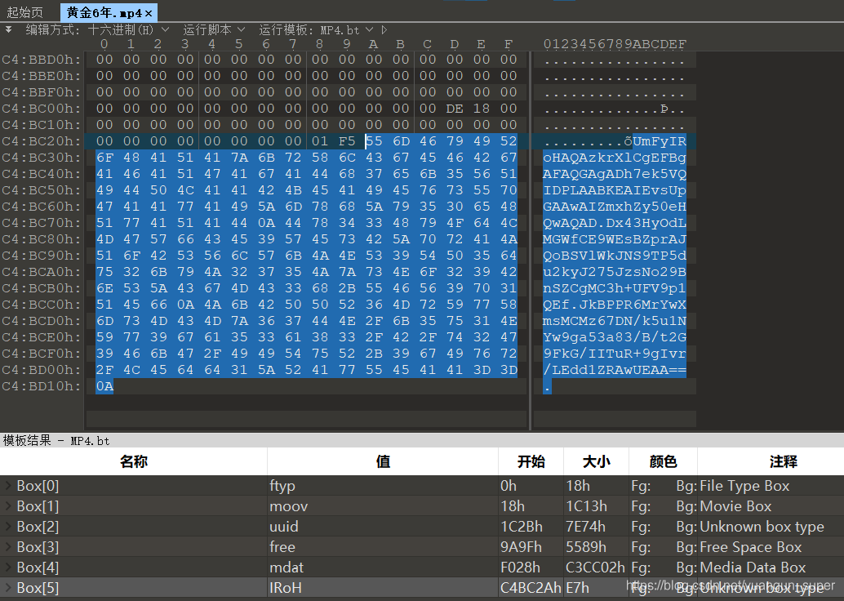The image size is (844, 601).
Task: Close the 黄金6年.mp4 tab
Action: tap(148, 12)
